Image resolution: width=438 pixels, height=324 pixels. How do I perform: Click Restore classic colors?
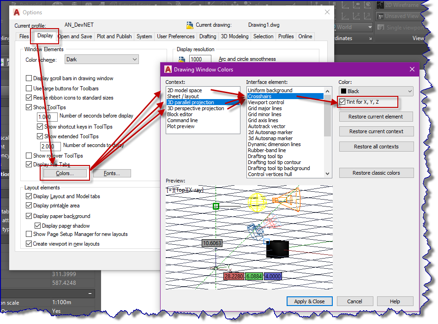click(376, 173)
